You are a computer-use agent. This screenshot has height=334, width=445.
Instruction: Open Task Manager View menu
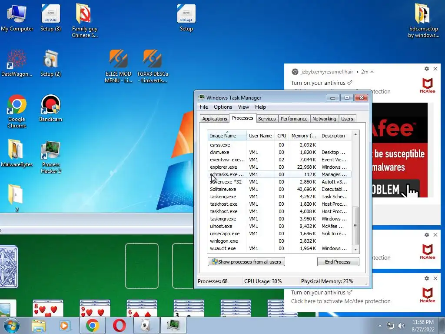(x=243, y=107)
